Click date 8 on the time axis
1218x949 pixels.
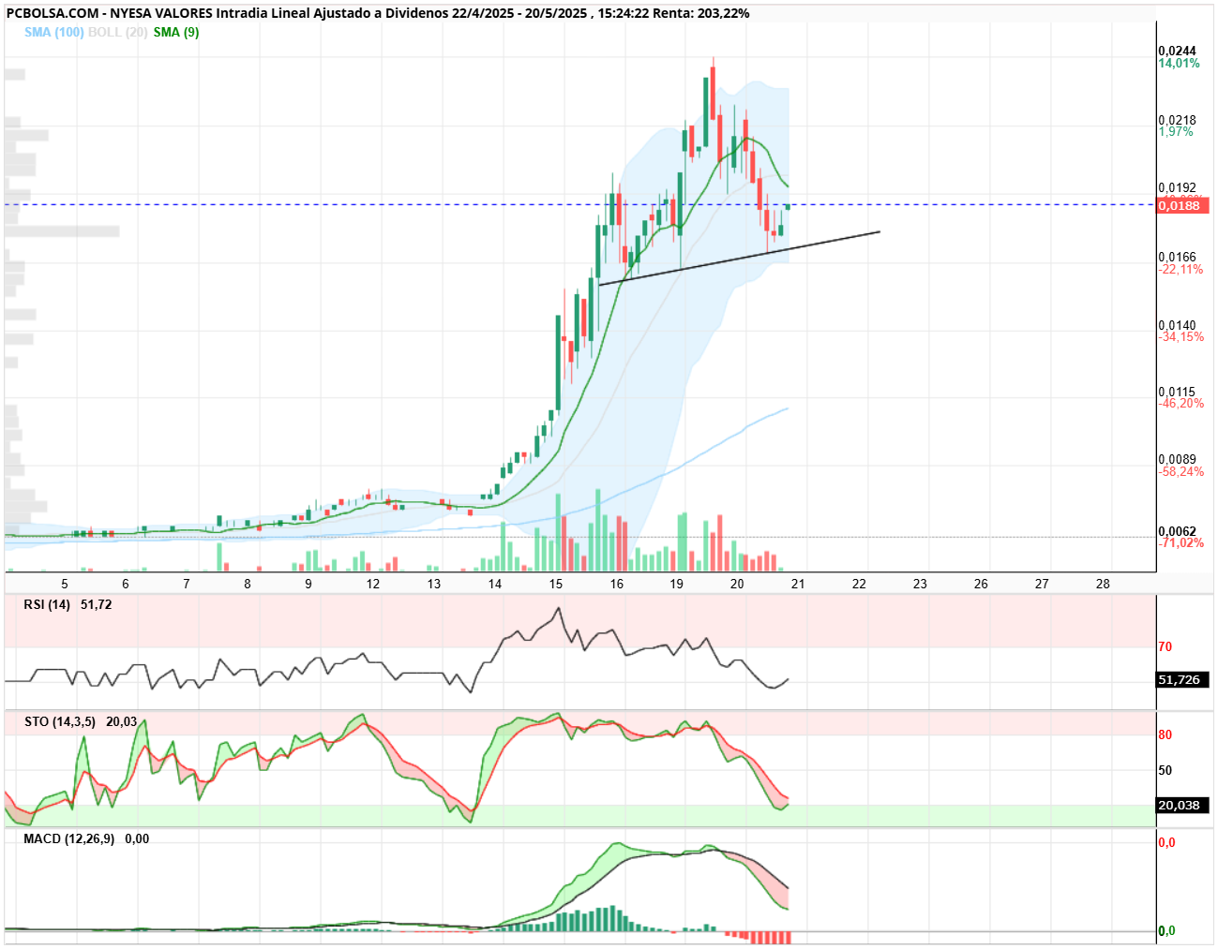point(248,584)
